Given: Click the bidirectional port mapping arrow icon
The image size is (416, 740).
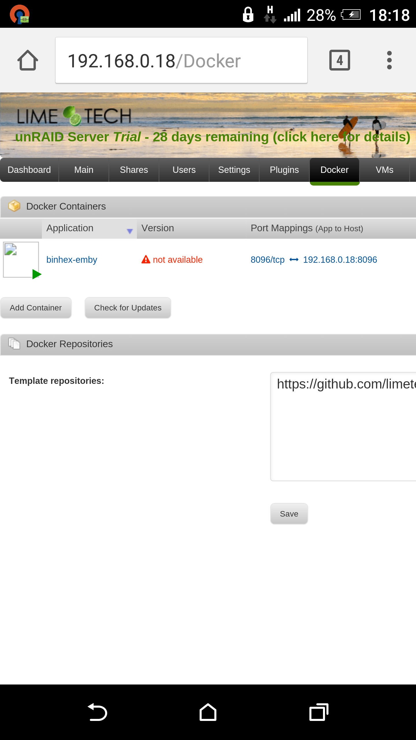Looking at the screenshot, I should (294, 260).
